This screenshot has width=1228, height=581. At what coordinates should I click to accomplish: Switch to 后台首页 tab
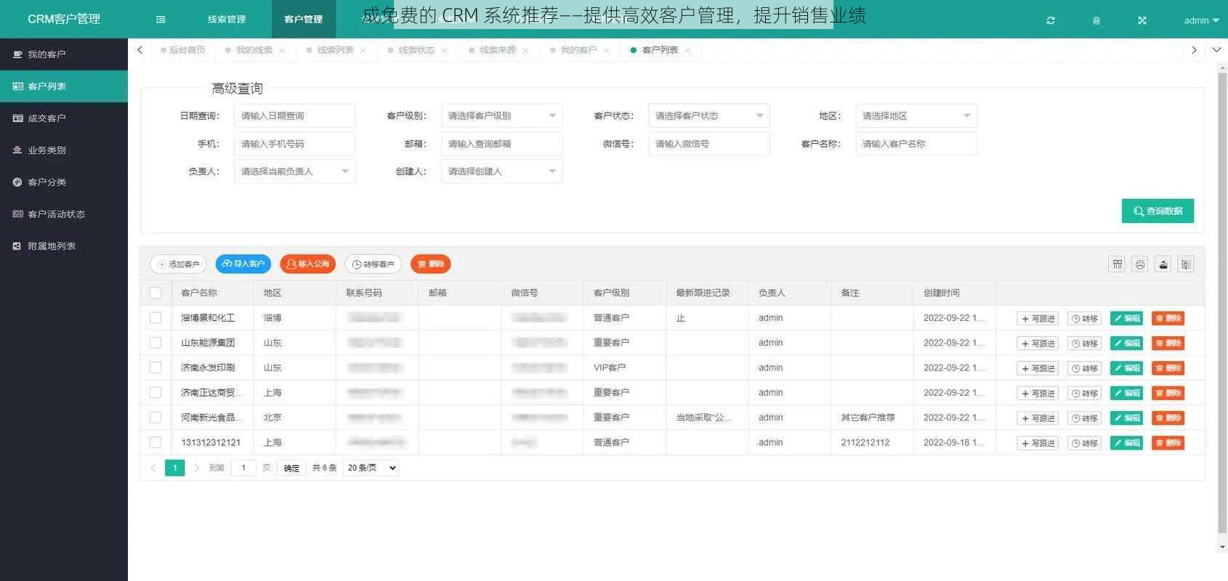(183, 50)
